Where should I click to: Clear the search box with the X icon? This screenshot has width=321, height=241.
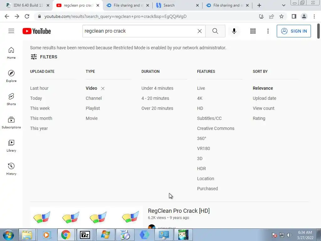coord(200,31)
